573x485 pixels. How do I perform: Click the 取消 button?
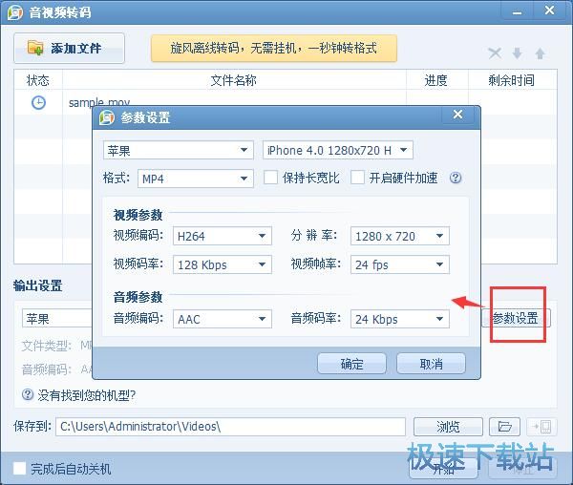click(431, 364)
